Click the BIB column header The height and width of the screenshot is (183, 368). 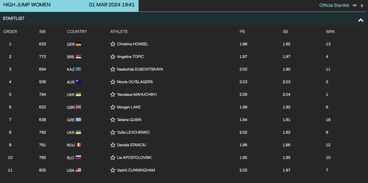pos(42,32)
